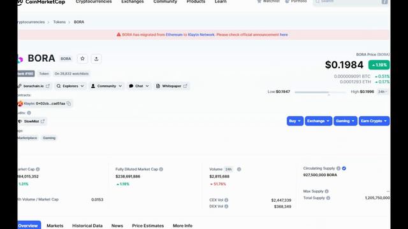Open the Products menu
Viewport: 408px width, 229px height.
(196, 1)
